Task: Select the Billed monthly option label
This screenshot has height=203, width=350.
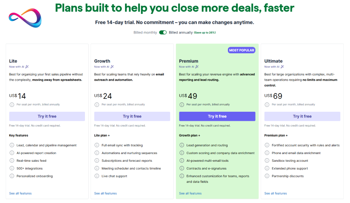Action: tap(145, 32)
